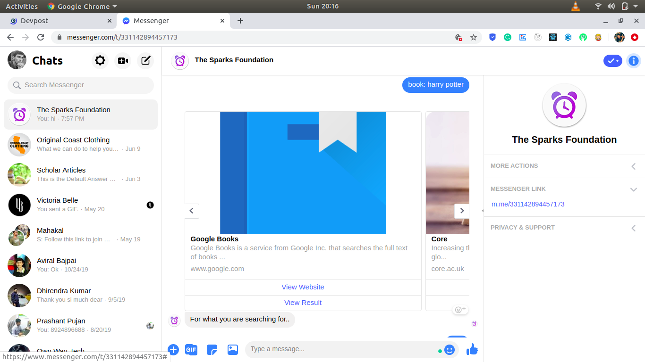
Task: Reload the Messenger page
Action: coord(41,37)
